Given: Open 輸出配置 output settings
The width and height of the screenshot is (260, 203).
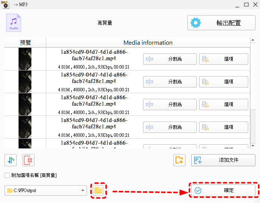Looking at the screenshot, I should [221, 23].
